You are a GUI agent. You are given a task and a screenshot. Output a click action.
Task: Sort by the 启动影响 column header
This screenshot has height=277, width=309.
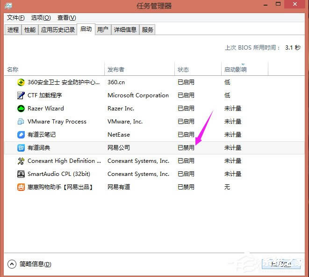click(x=244, y=69)
